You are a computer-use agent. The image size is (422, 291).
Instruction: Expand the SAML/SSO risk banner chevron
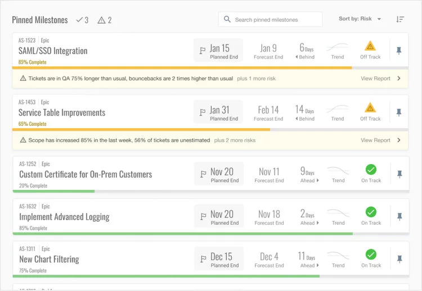(399, 79)
